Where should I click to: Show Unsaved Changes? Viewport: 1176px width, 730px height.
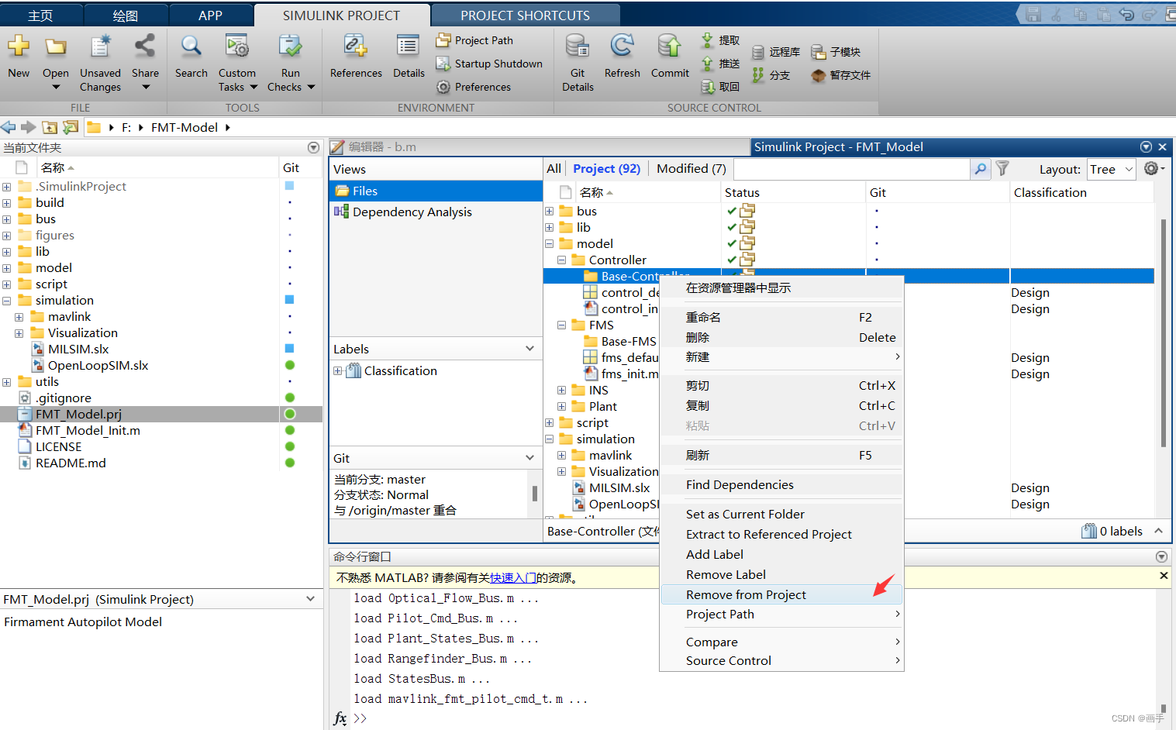coord(100,46)
